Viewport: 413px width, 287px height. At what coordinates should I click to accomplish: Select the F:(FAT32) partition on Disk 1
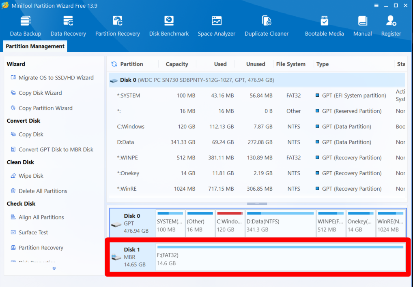(x=280, y=257)
